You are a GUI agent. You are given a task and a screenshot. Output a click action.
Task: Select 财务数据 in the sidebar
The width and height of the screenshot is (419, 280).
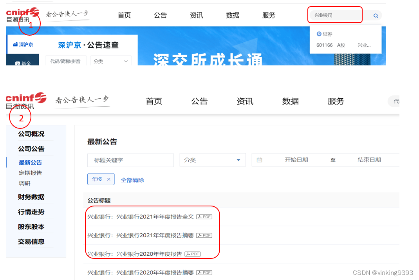tap(31, 197)
